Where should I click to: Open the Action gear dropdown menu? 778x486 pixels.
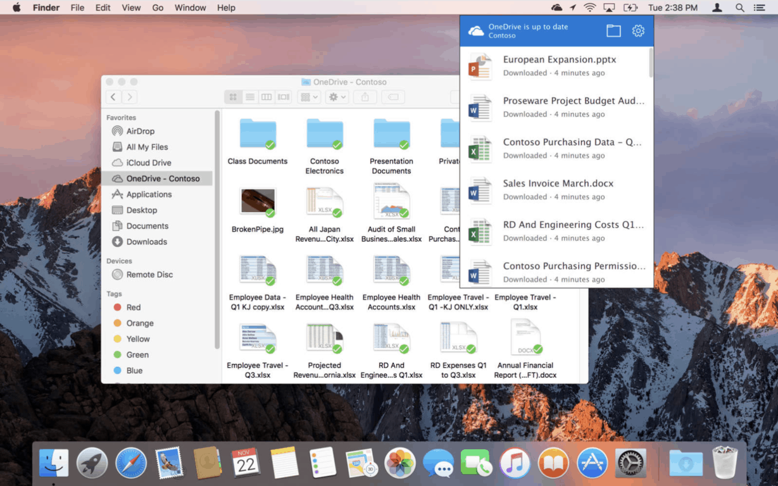click(336, 97)
